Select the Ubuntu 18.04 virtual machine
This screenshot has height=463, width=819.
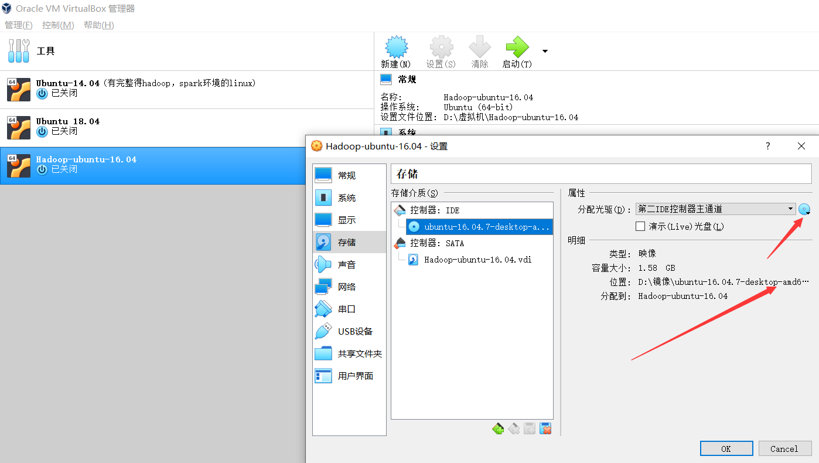187,128
